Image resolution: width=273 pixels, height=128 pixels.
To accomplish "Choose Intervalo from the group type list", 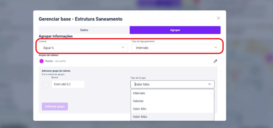I will [139, 93].
